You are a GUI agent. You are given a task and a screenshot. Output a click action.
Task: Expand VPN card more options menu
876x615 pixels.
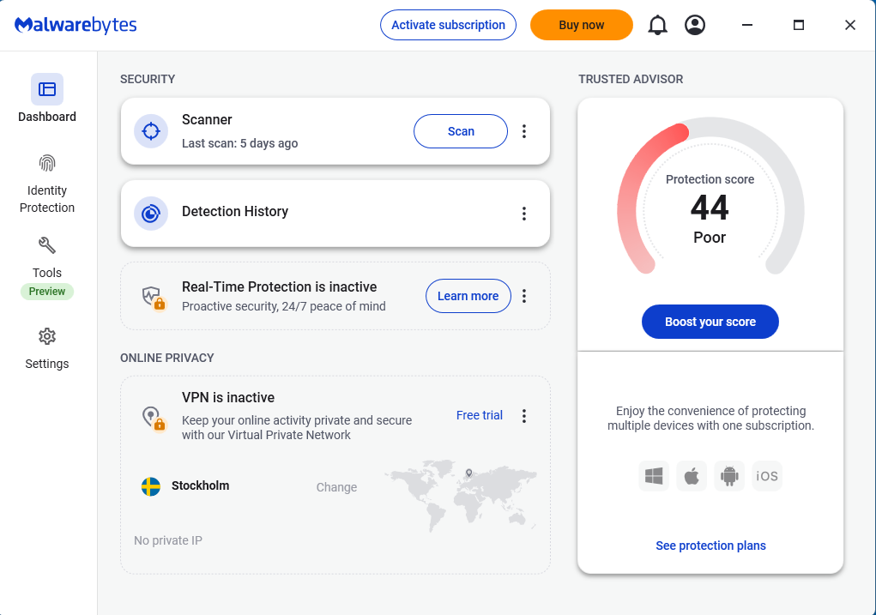coord(524,416)
